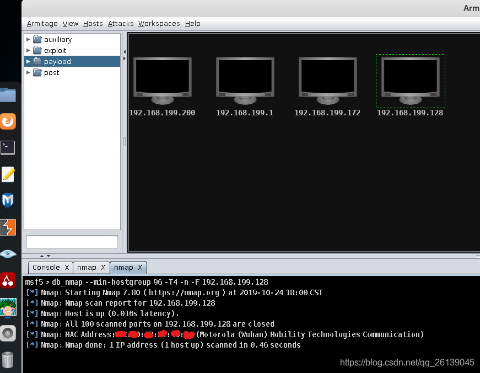Expand module panel with right arrow
This screenshot has width=480, height=373.
click(x=125, y=58)
